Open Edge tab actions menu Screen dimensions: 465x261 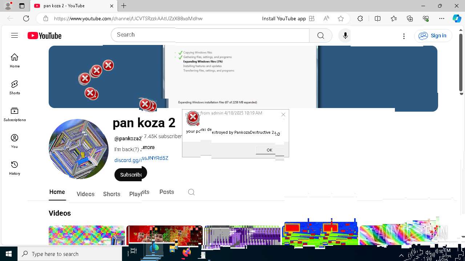pyautogui.click(x=22, y=6)
